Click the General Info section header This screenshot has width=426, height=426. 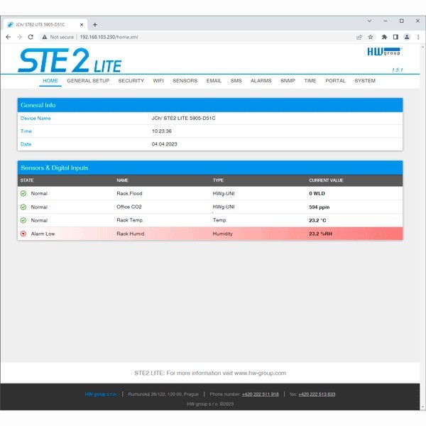tap(210, 105)
